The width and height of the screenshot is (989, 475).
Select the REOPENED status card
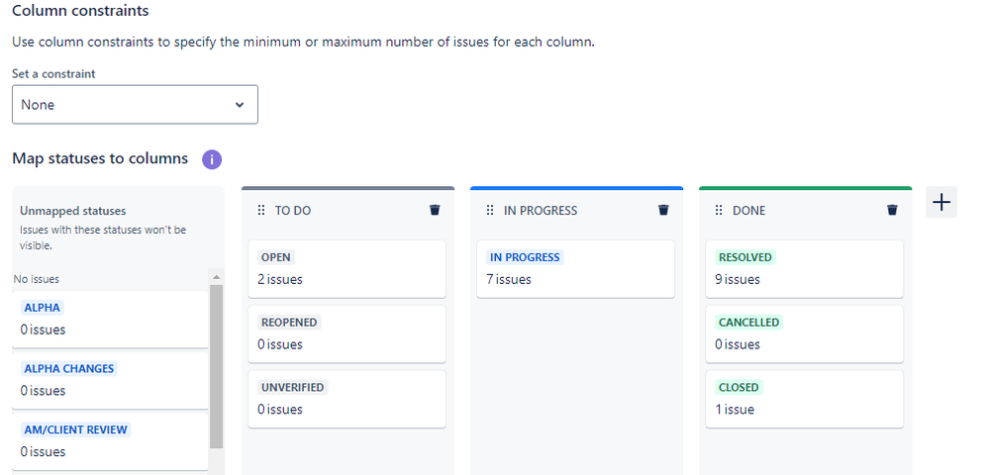click(346, 333)
